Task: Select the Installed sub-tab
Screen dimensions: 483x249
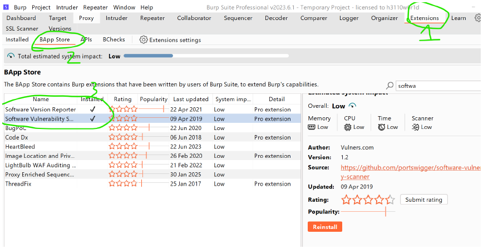Action: 17,39
